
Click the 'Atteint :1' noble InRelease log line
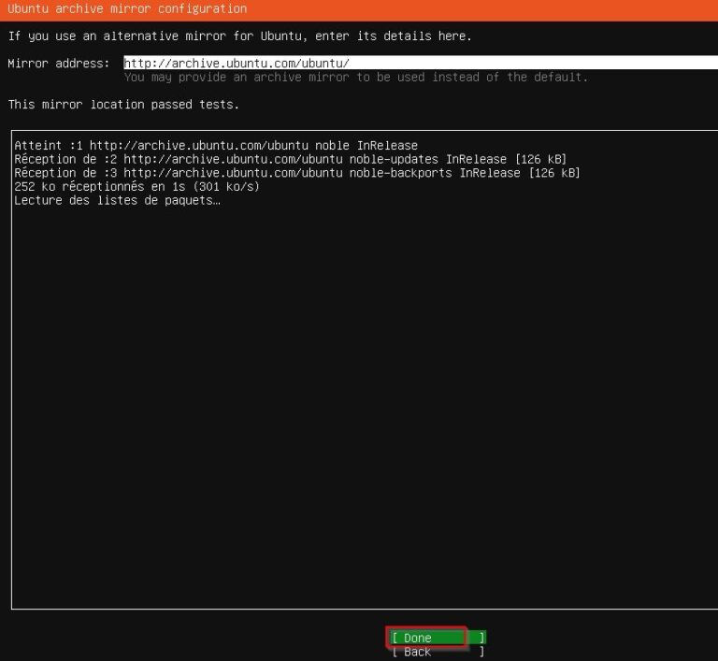point(216,146)
